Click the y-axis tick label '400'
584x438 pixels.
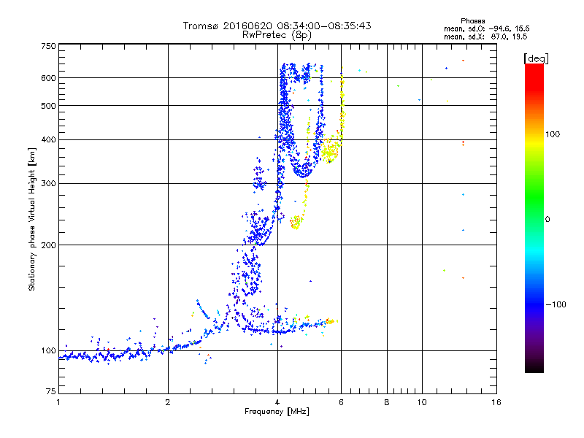[x=48, y=139]
